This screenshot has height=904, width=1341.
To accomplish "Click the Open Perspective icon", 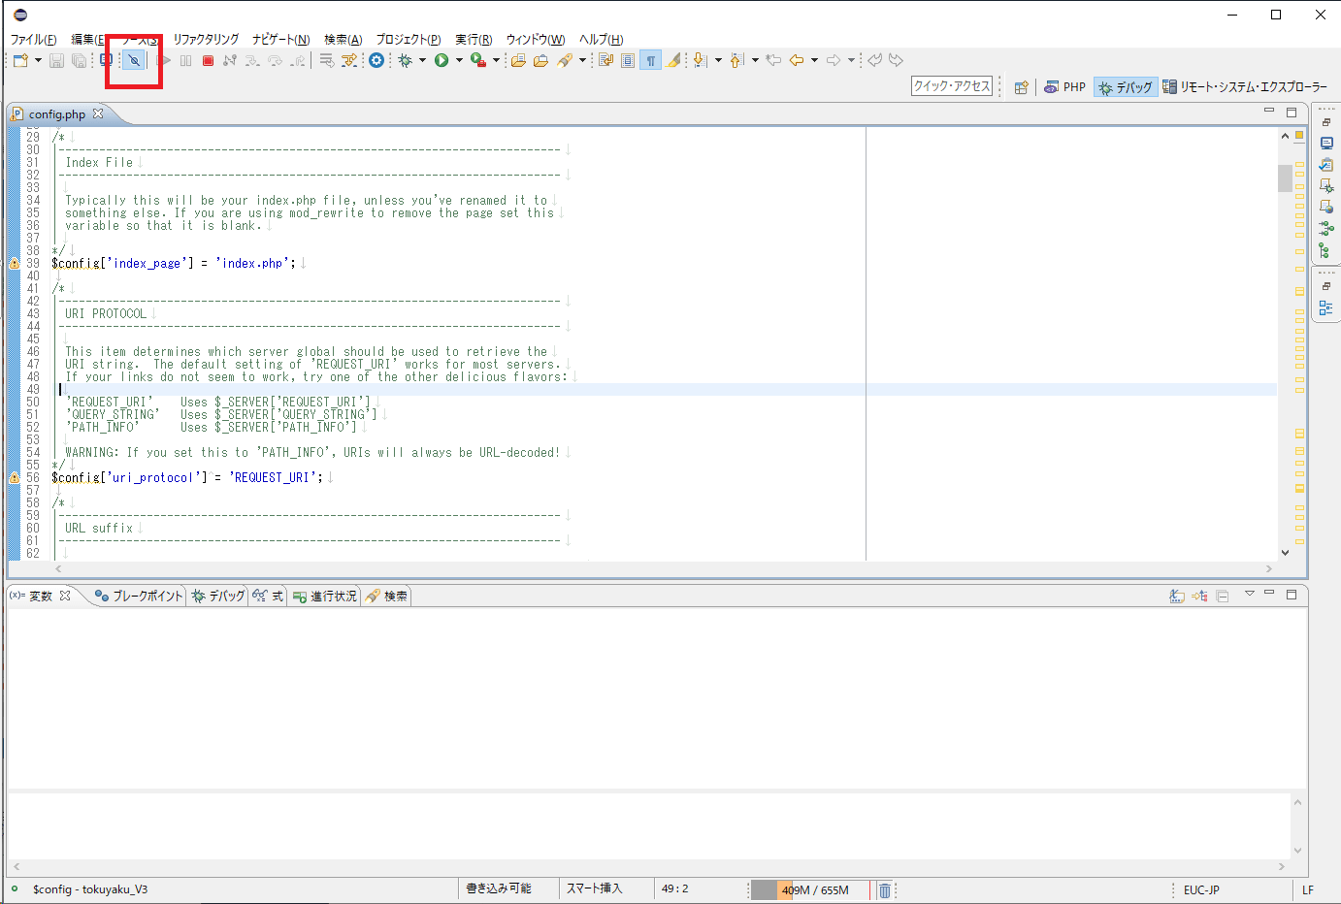I will (x=1021, y=87).
